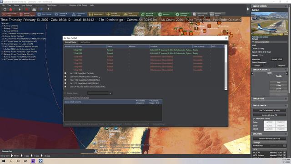This screenshot has height=164, width=291.
Task: Open the Aircraft Operations toolbar icon
Action: click(113, 14)
